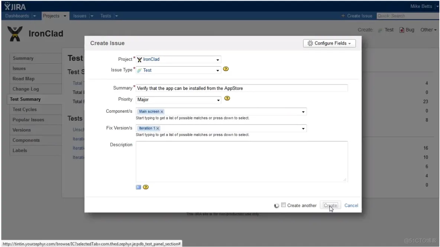This screenshot has height=247, width=440.
Task: Click Create Issue in the header
Action: [359, 16]
